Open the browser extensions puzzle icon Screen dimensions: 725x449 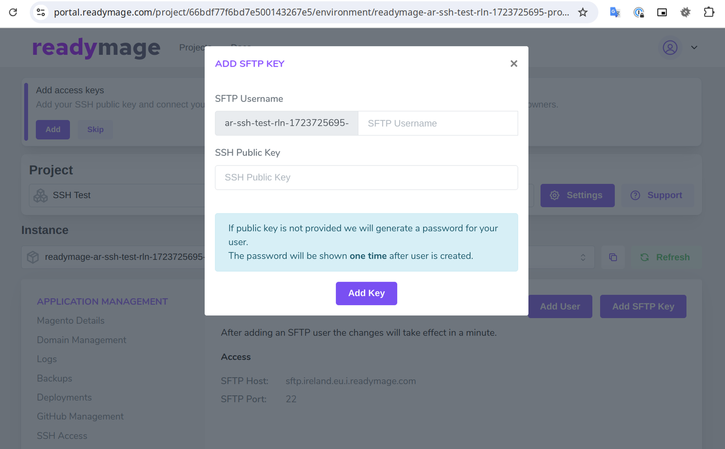point(708,12)
